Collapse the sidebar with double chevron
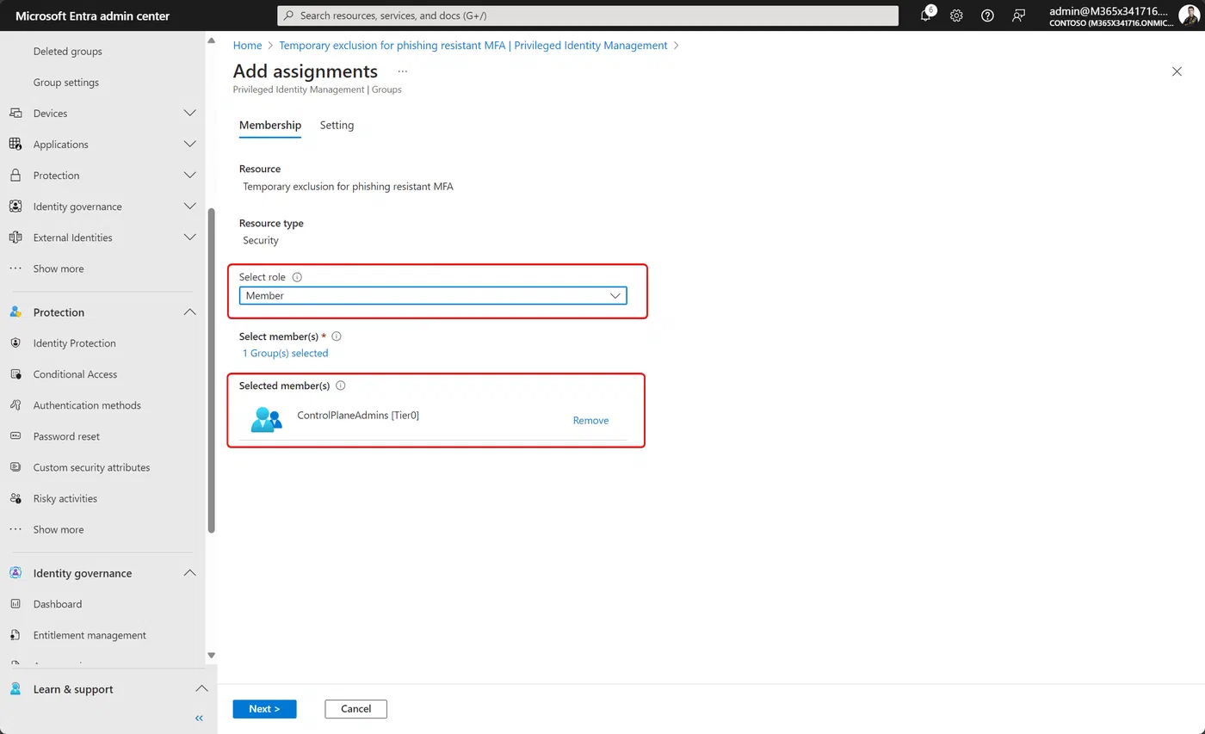 click(x=199, y=718)
